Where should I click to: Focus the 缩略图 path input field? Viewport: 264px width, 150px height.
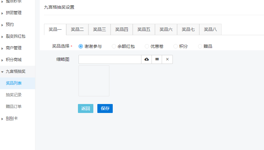(x=110, y=59)
